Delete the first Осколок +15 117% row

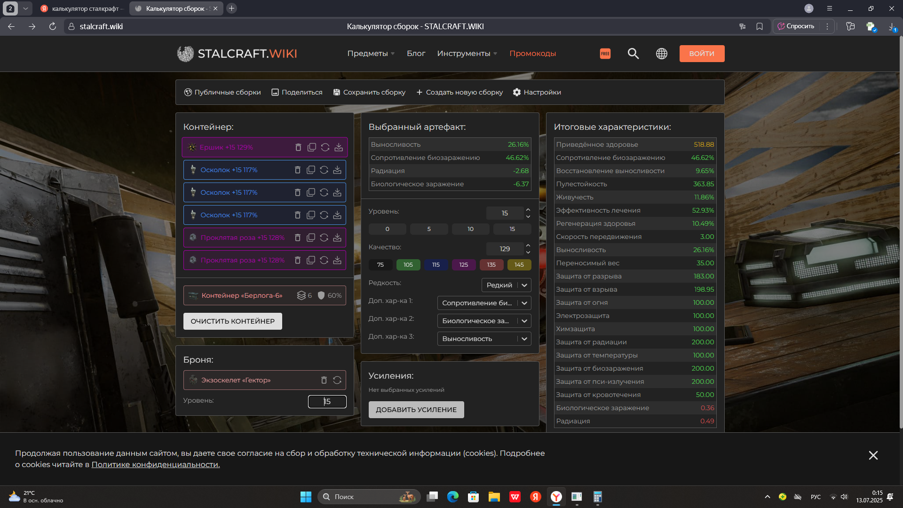[297, 170]
